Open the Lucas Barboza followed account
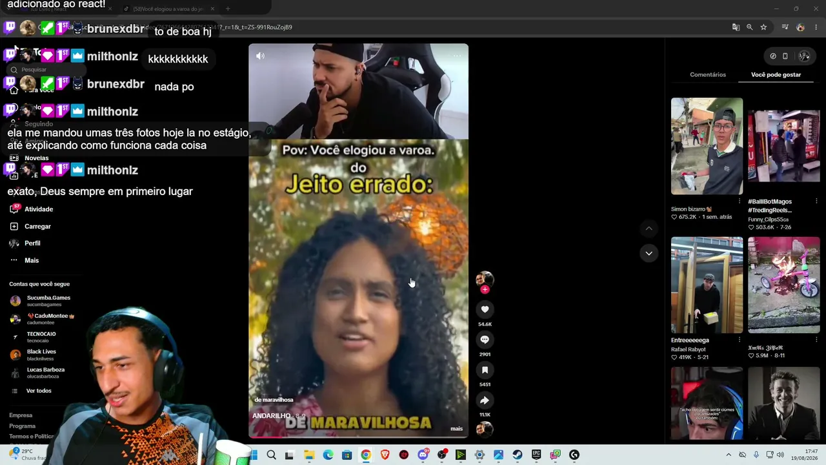The image size is (826, 465). [37, 373]
